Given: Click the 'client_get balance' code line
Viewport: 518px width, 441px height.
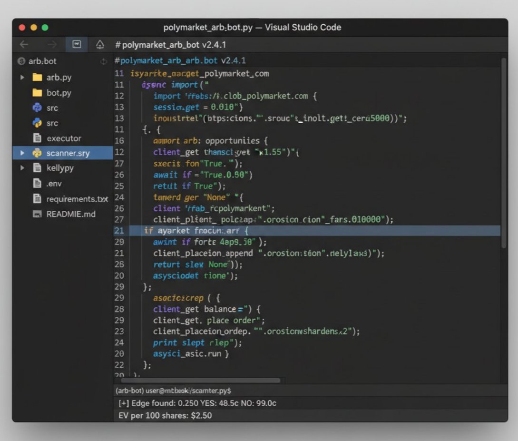Looking at the screenshot, I should tap(206, 309).
